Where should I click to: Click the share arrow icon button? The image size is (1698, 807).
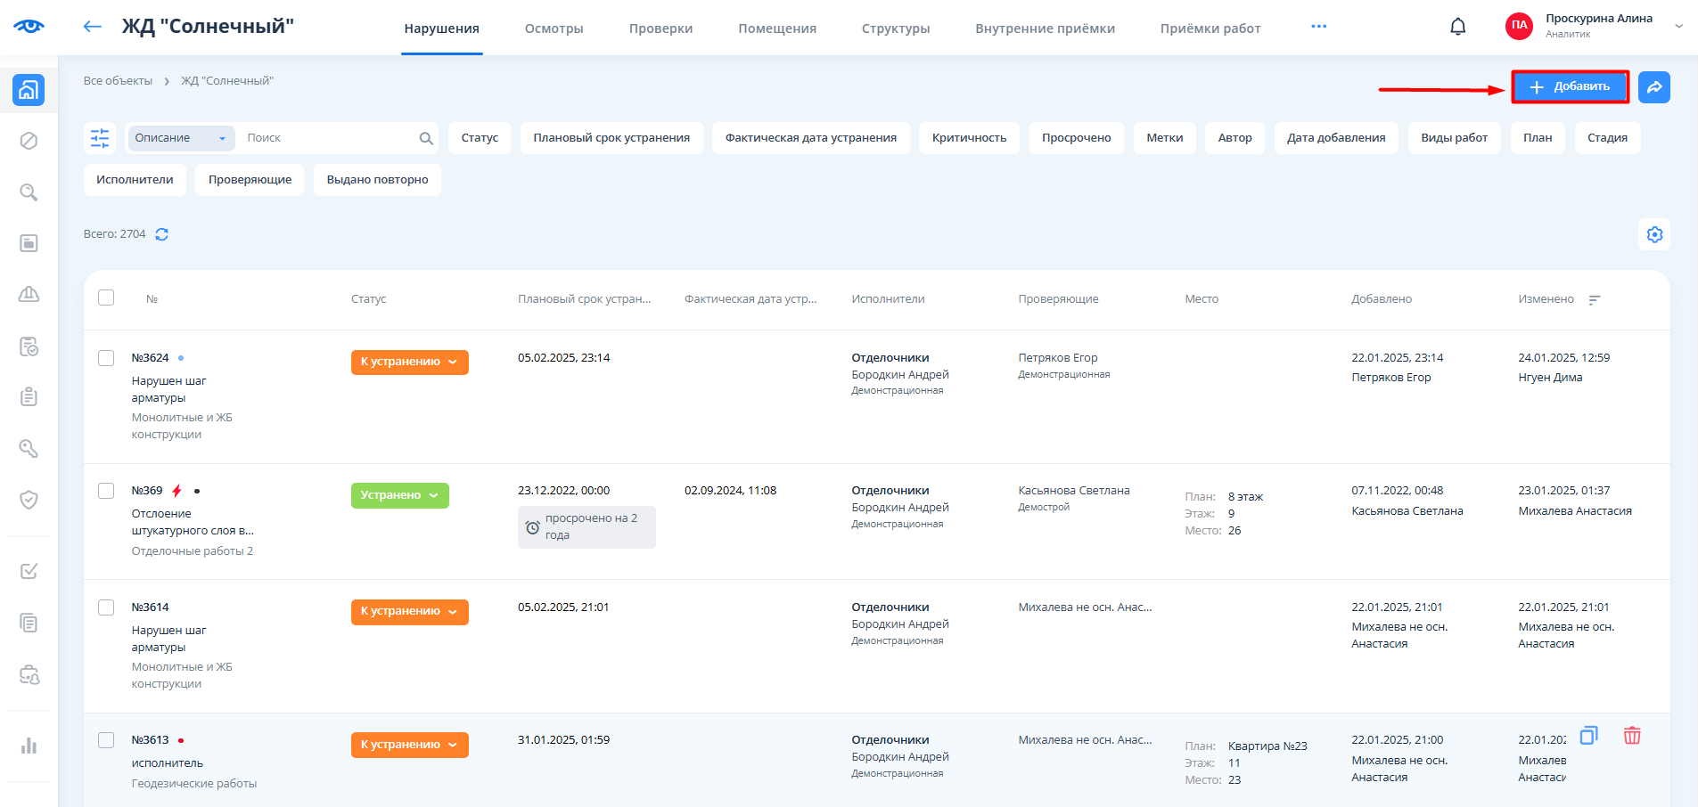tap(1653, 87)
